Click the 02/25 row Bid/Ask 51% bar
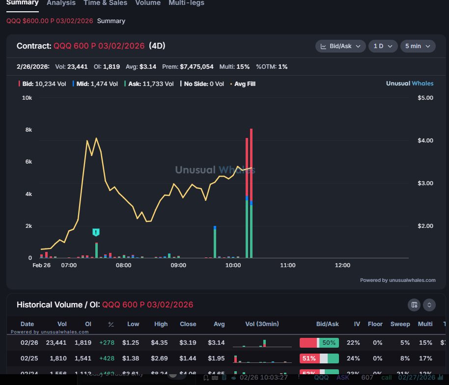 pos(319,358)
